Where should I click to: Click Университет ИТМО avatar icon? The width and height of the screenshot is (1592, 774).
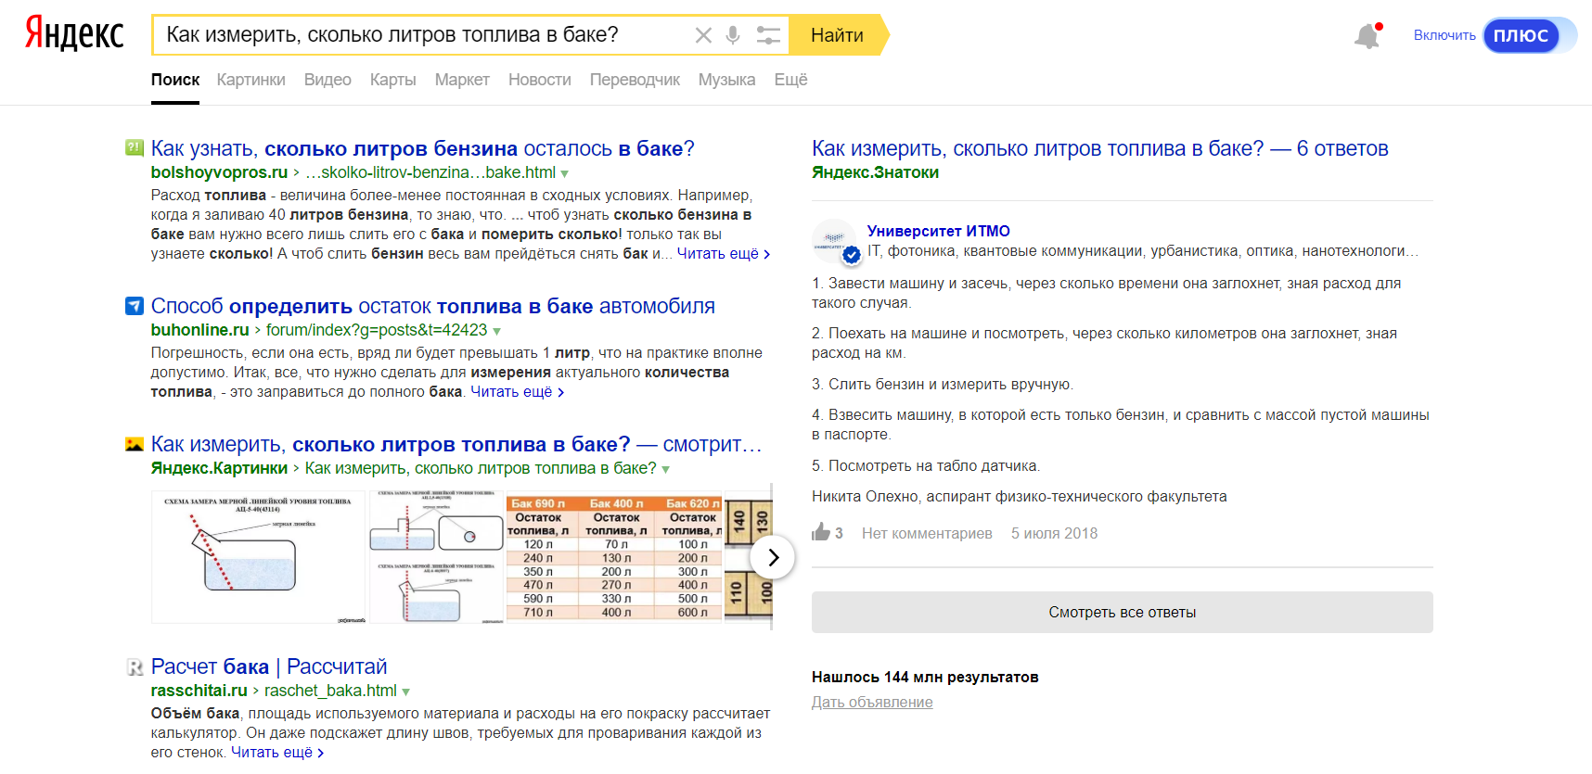(x=835, y=241)
